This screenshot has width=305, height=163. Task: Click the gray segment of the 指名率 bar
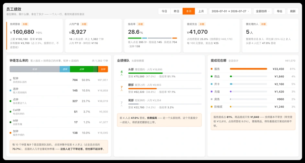pos(160,38)
